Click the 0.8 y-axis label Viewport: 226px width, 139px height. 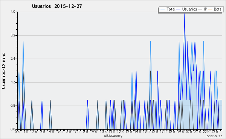pos(13,106)
